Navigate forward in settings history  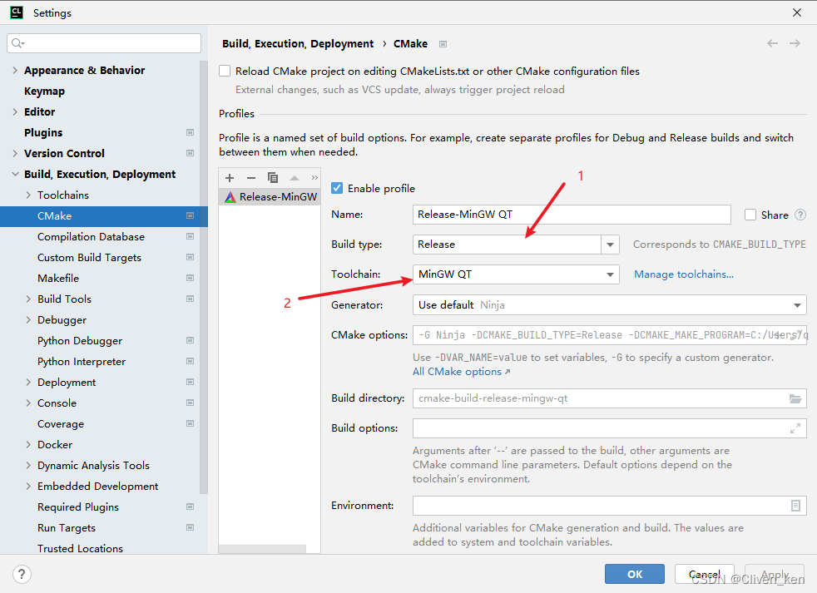[795, 43]
